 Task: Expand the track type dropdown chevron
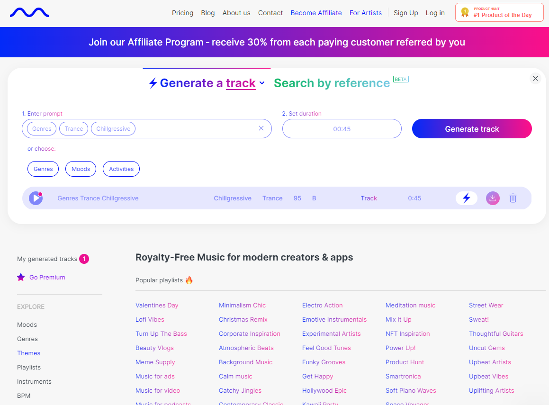(262, 83)
